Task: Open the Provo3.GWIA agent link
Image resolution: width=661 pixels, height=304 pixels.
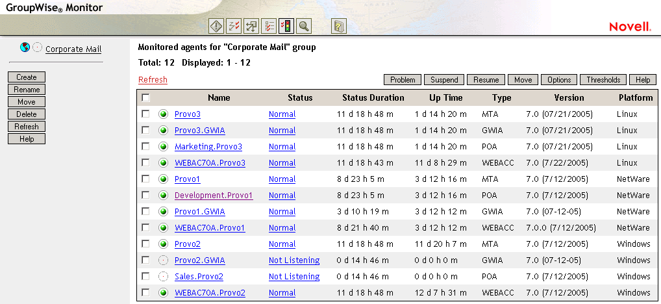Action: [x=200, y=131]
